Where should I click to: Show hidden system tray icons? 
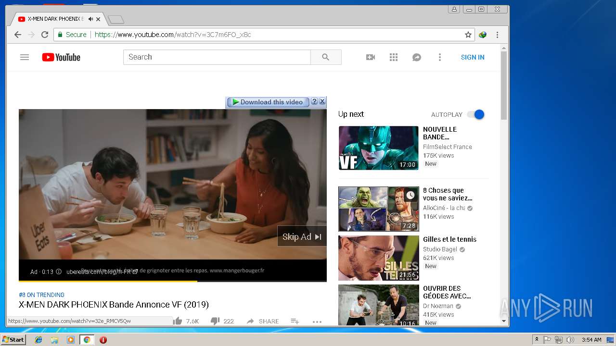pyautogui.click(x=537, y=340)
